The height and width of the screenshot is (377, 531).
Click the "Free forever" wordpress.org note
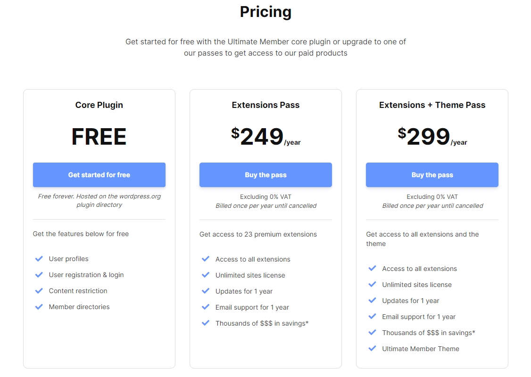tap(99, 201)
